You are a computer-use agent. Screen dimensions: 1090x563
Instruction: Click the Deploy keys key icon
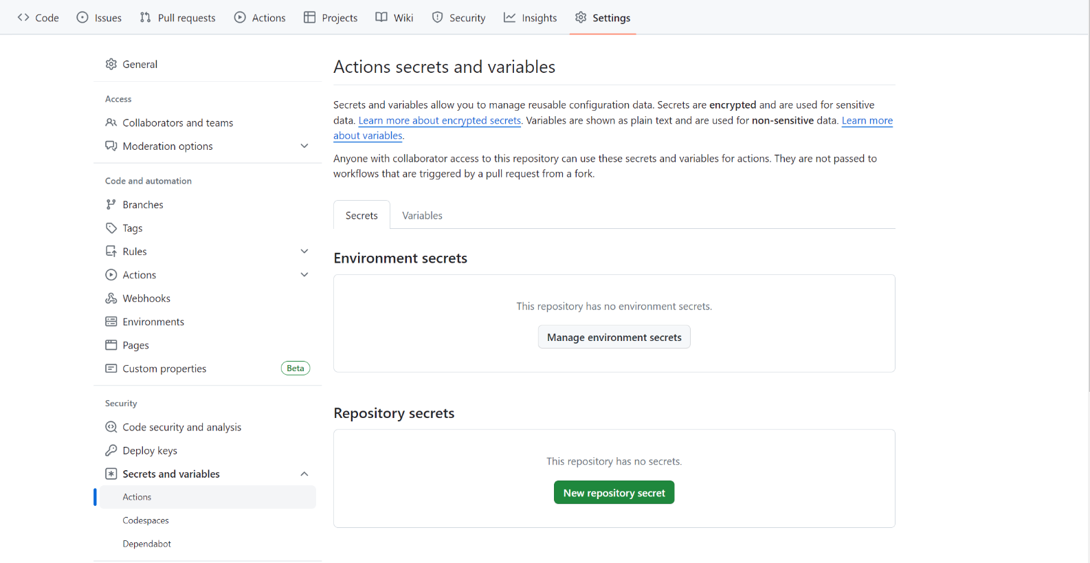pyautogui.click(x=111, y=451)
